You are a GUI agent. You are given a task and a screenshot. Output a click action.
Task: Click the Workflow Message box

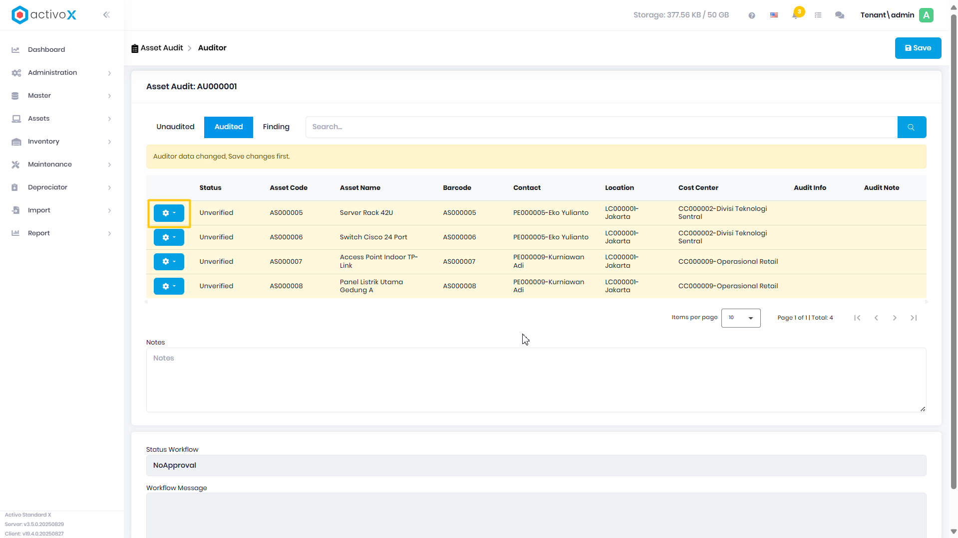point(536,516)
